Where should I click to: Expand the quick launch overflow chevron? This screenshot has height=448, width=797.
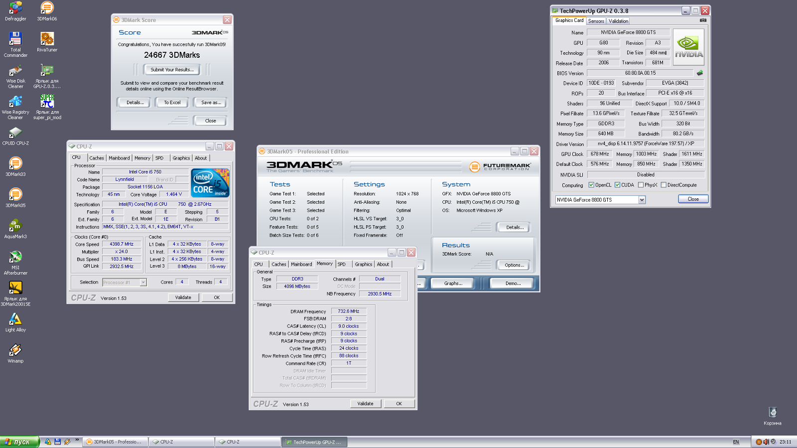[77, 441]
